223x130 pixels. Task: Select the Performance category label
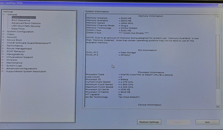point(15,46)
